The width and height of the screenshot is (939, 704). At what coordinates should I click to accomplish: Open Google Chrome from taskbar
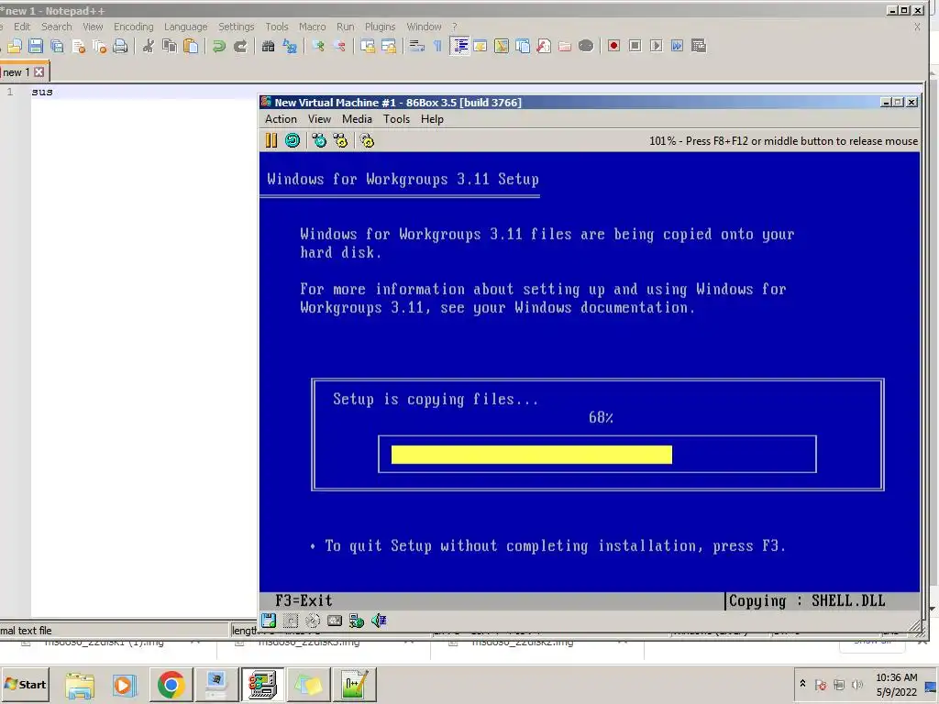171,685
